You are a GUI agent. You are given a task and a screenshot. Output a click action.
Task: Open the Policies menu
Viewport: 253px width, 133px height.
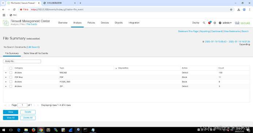[x=91, y=23]
